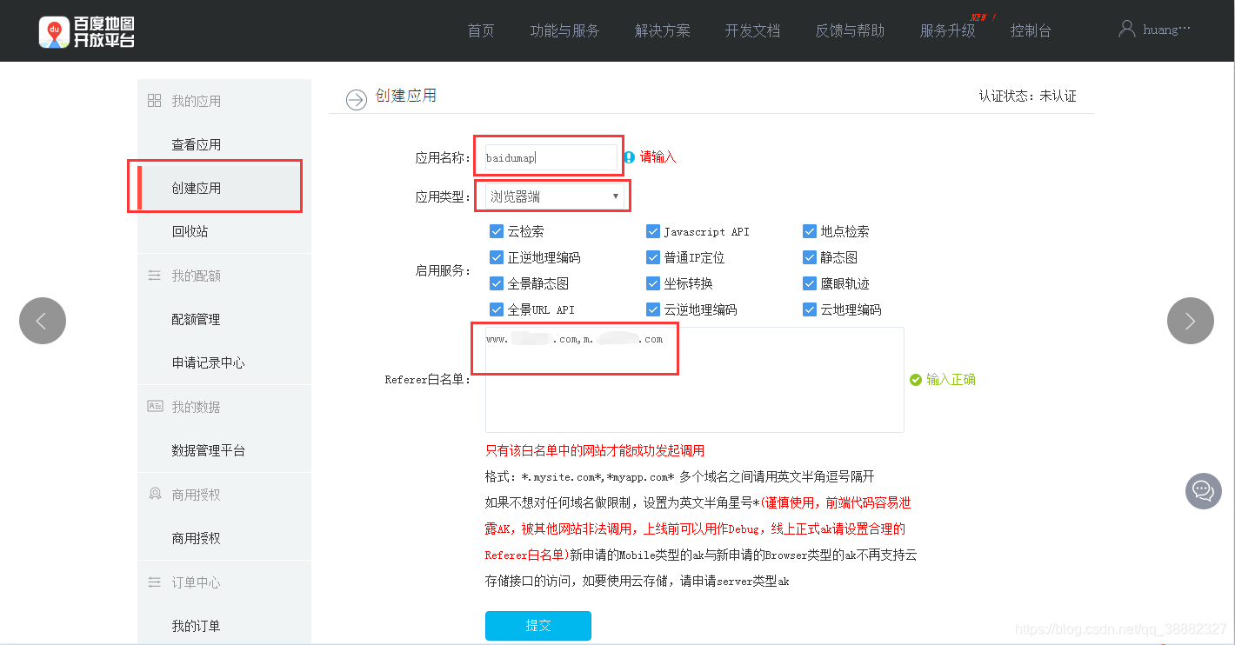Screen dimensions: 1235x645
Task: Click the 订单中心 section icon
Action: 154,582
